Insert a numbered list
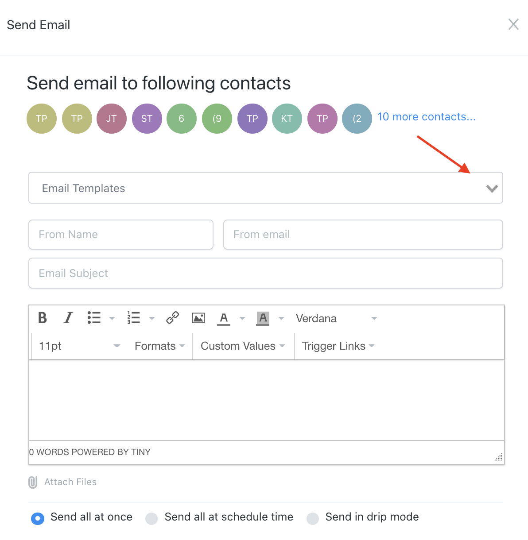The width and height of the screenshot is (528, 540). coord(133,318)
